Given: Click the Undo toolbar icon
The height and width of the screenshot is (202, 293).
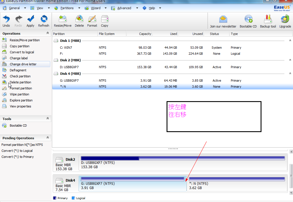Looking at the screenshot, I should click(x=6, y=21).
